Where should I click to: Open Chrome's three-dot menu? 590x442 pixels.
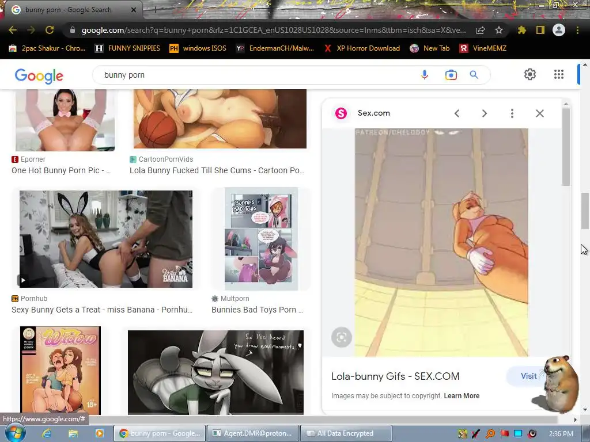tap(577, 30)
